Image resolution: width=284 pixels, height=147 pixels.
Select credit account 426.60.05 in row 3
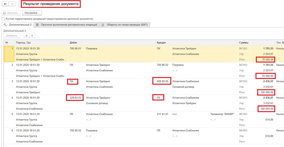tap(162, 81)
